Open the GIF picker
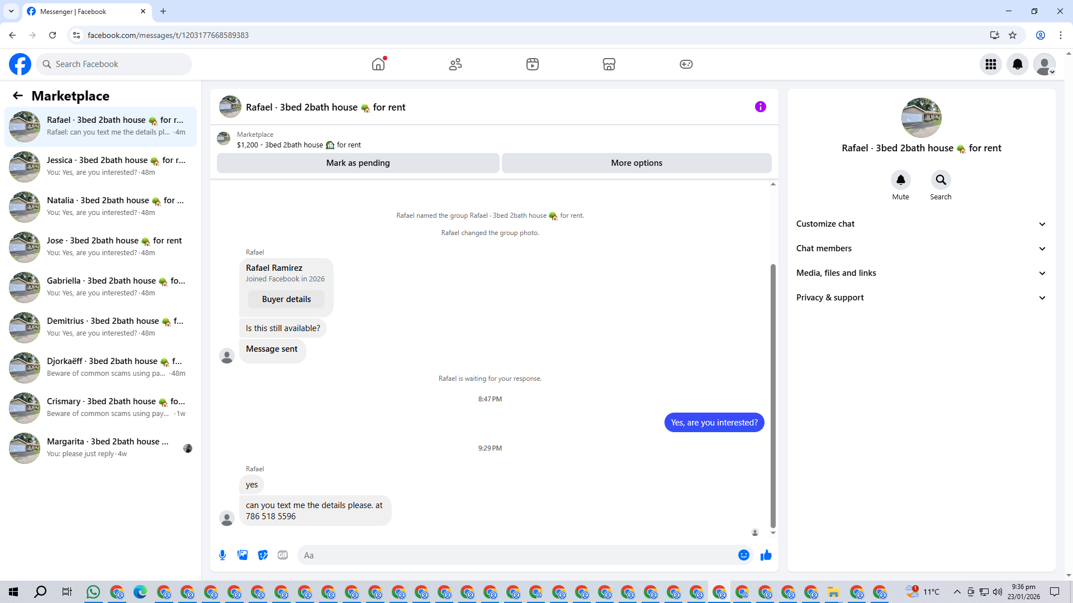This screenshot has height=603, width=1073. (283, 555)
